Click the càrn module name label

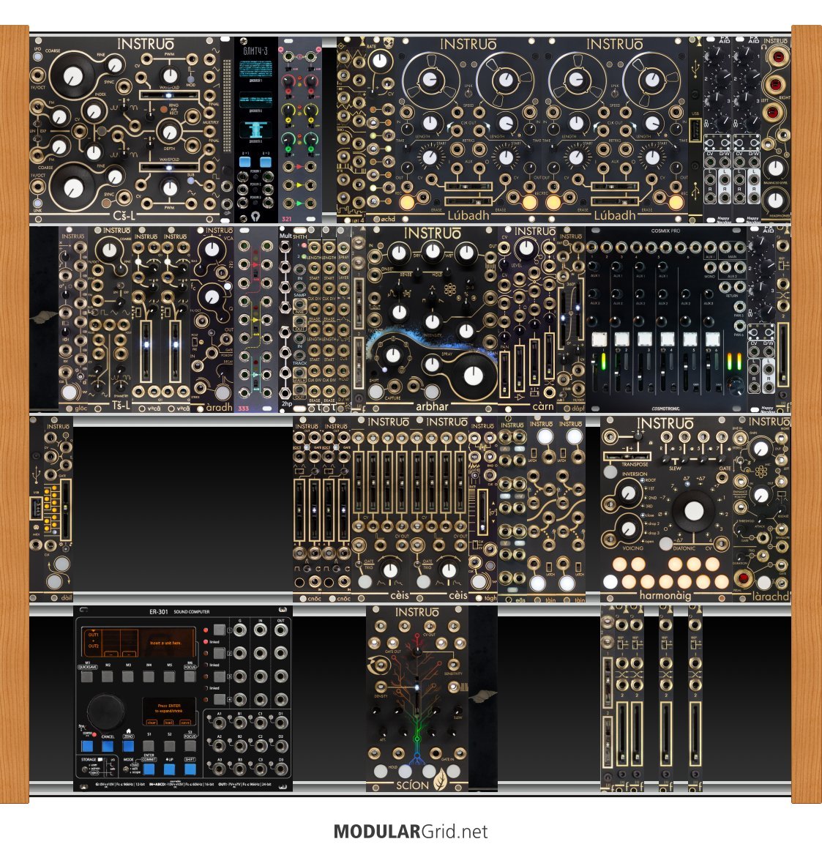point(543,406)
